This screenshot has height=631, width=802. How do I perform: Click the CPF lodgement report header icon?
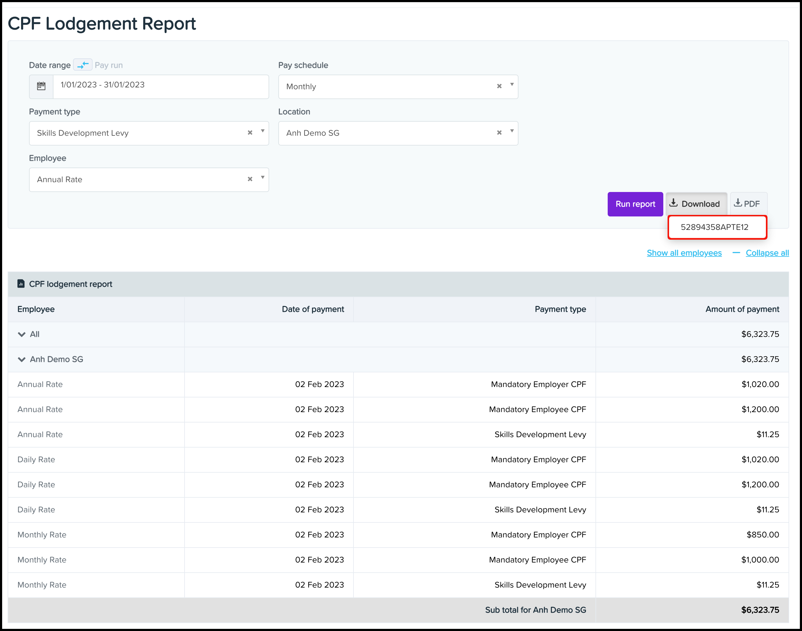(x=21, y=284)
